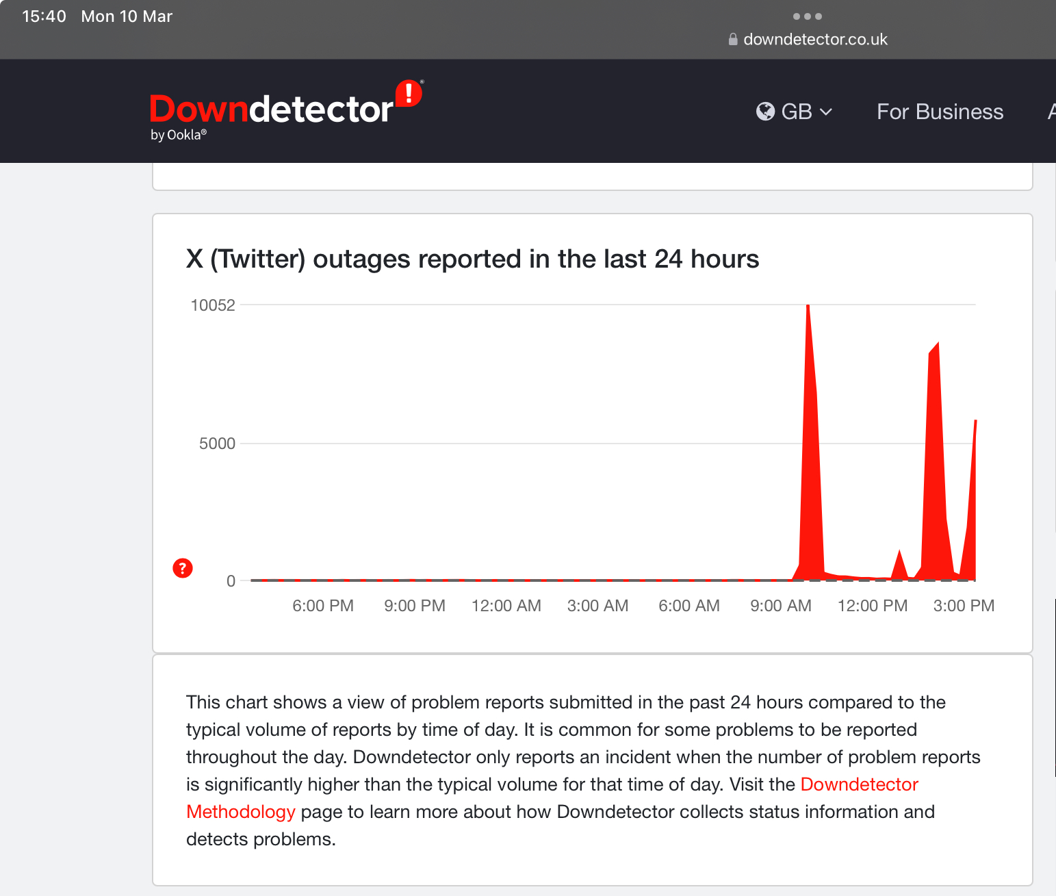This screenshot has height=896, width=1056.
Task: Click the 9:00 AM x-axis label
Action: (x=781, y=606)
